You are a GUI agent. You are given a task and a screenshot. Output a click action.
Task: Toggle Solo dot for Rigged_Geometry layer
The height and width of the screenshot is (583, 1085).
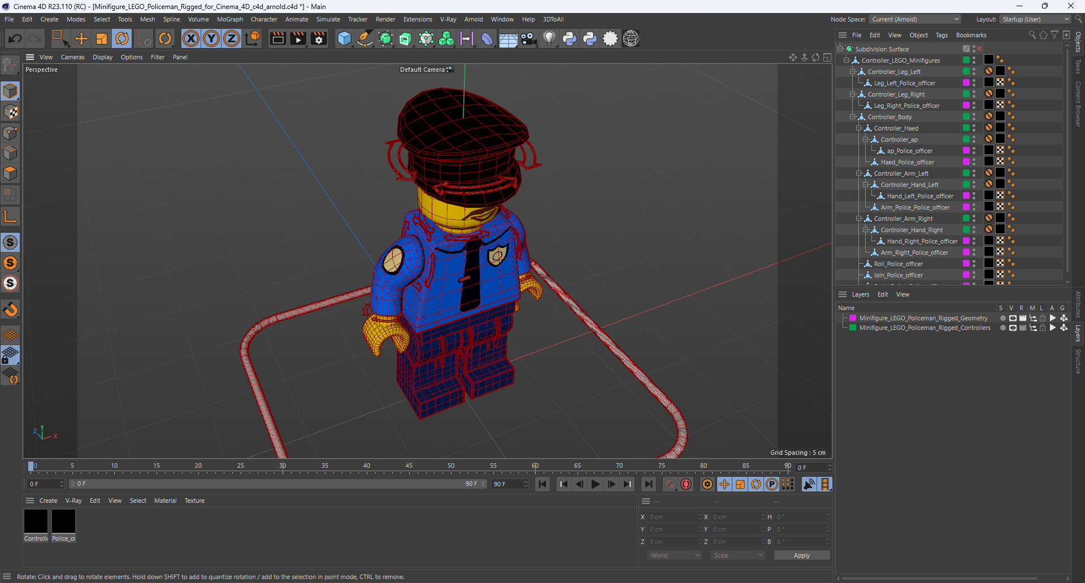pyautogui.click(x=1002, y=318)
